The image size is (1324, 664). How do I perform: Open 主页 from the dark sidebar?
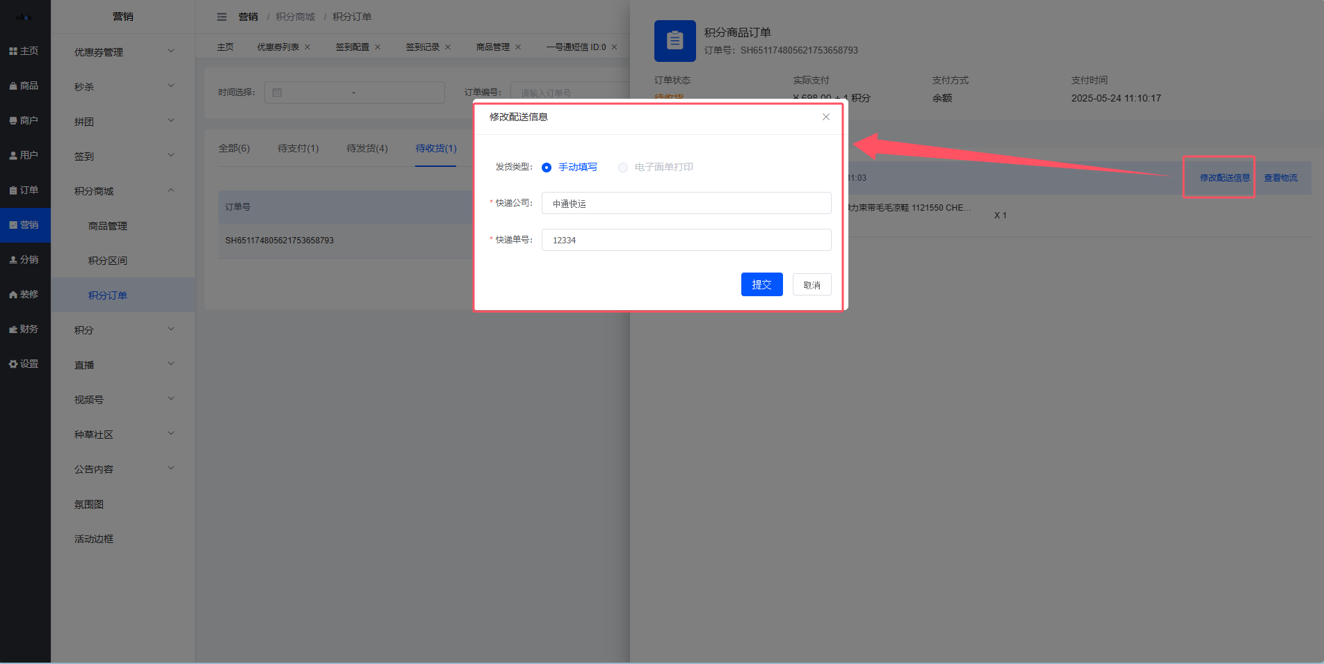[24, 51]
